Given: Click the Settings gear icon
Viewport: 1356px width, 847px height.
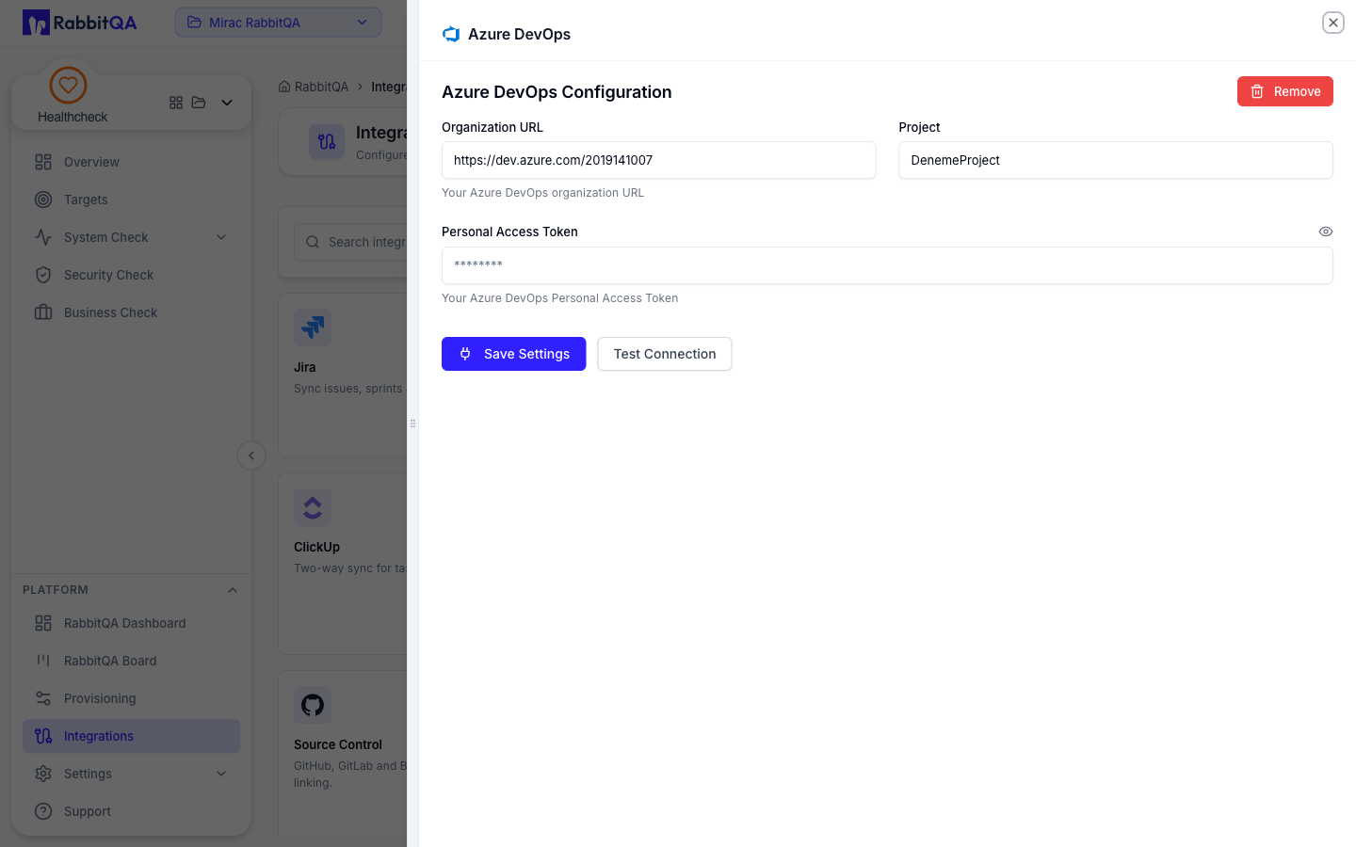Looking at the screenshot, I should (43, 774).
